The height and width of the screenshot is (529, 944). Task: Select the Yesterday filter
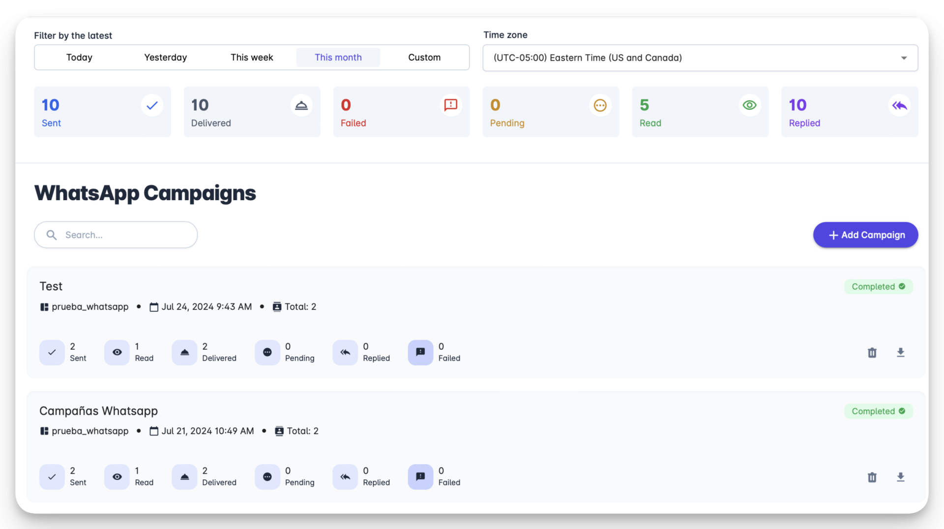pyautogui.click(x=165, y=58)
